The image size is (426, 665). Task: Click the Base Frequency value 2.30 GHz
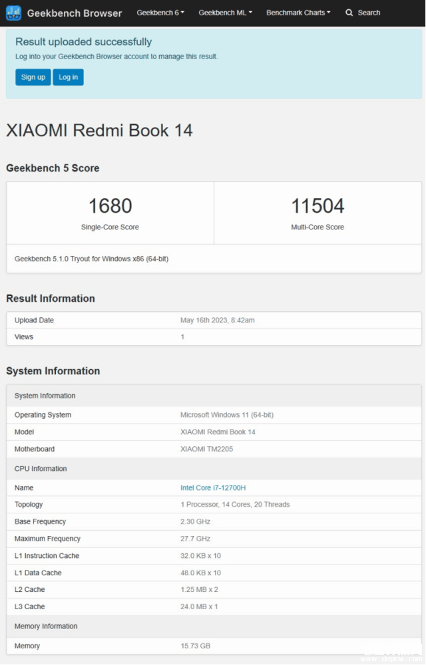point(195,521)
